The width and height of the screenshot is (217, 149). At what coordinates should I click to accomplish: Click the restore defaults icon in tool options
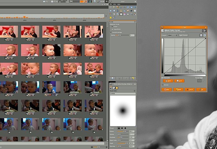pos(133,78)
